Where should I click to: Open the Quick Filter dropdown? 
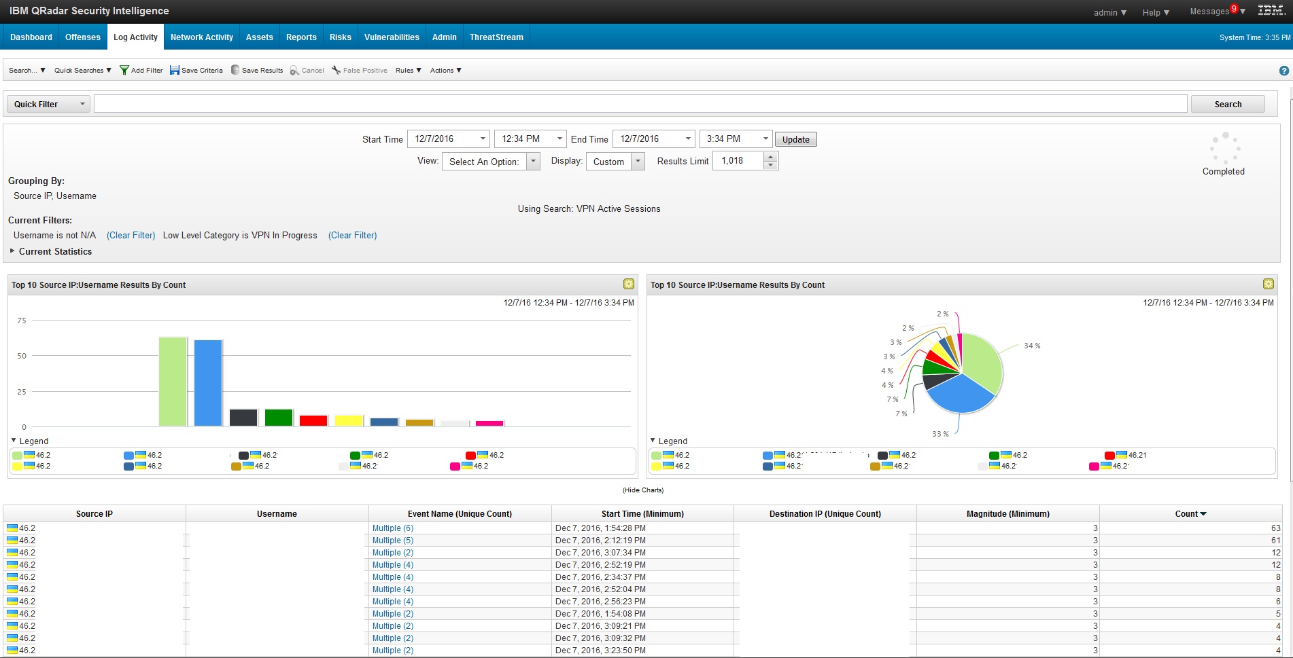click(48, 104)
